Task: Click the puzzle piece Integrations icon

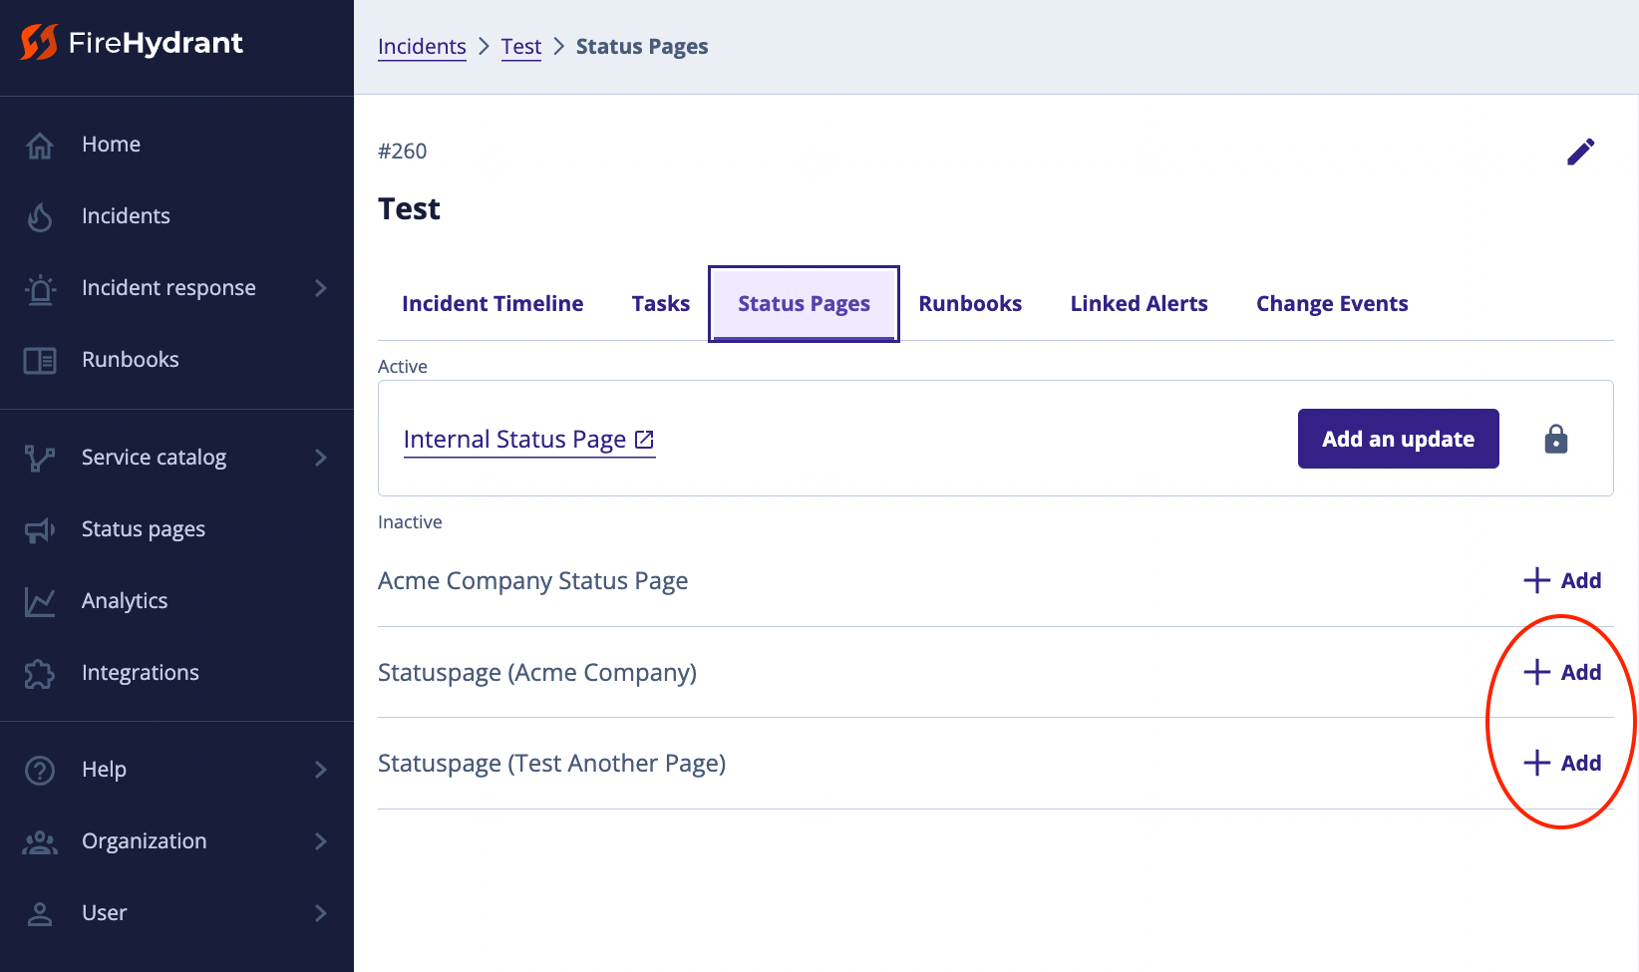Action: point(40,673)
